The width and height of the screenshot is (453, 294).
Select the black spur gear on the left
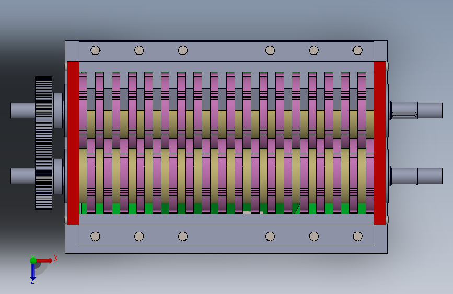(x=43, y=143)
